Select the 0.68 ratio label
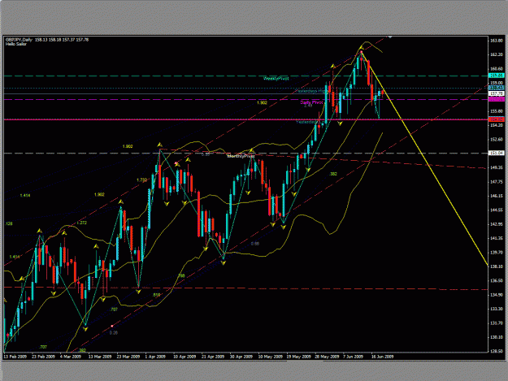Image resolution: width=508 pixels, height=381 pixels. (x=255, y=244)
